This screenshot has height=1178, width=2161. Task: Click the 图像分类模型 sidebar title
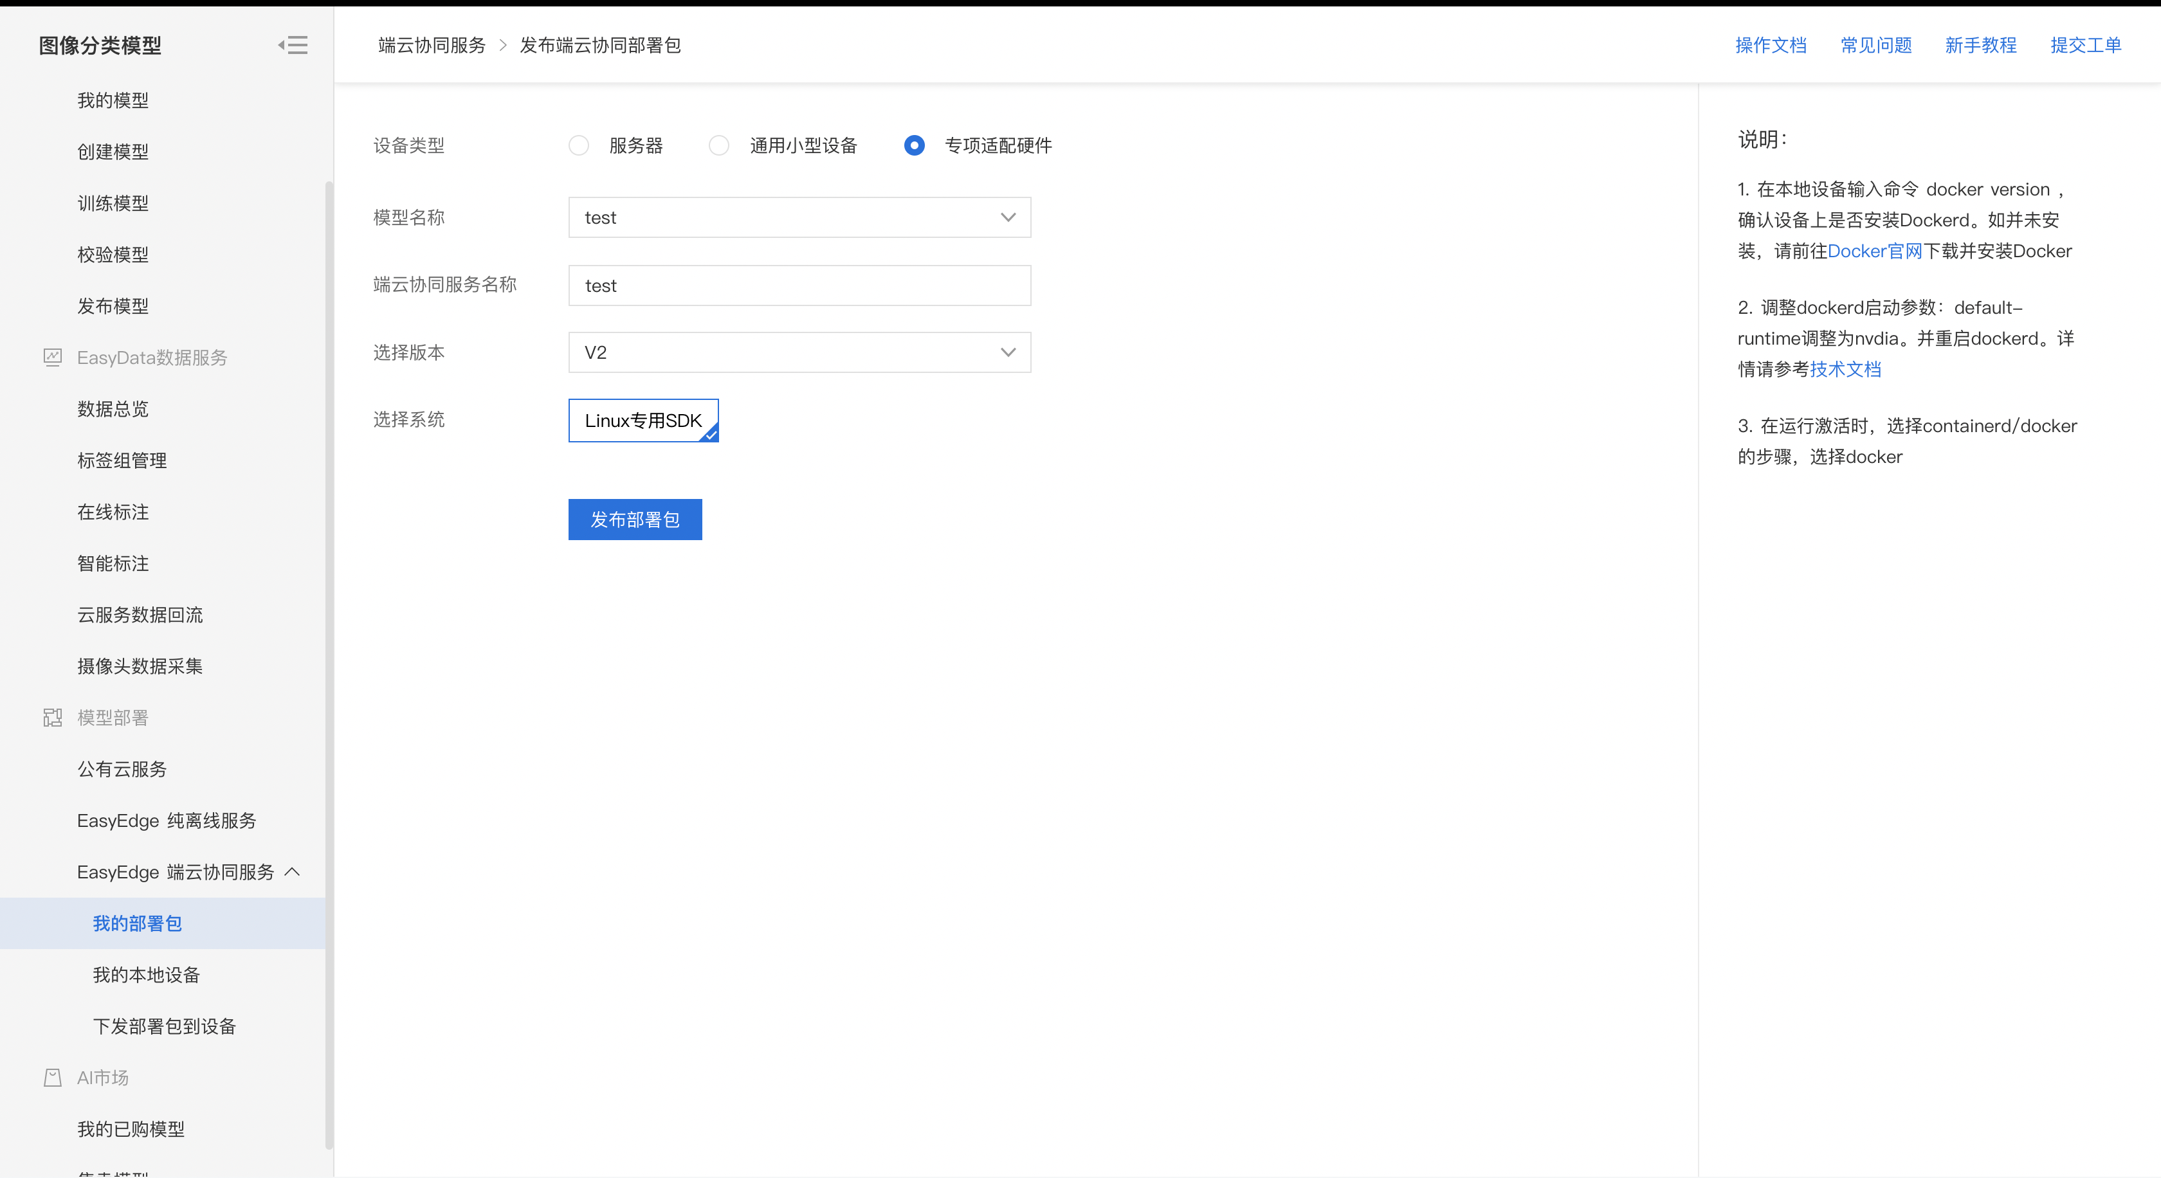100,45
